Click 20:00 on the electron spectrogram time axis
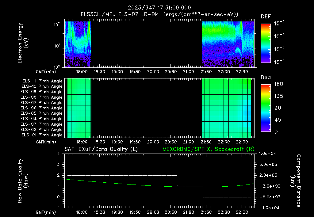The image size is (314, 217). 153,72
